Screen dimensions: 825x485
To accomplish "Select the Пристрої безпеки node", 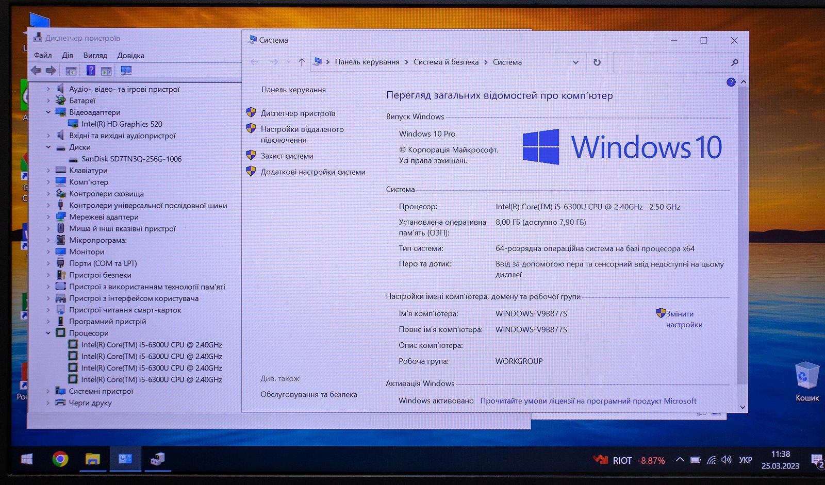I will pyautogui.click(x=100, y=275).
